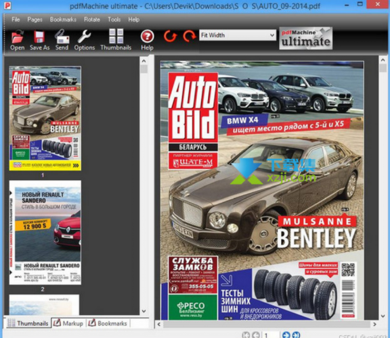This screenshot has width=390, height=338.
Task: Click the thumbnail panel scrollbar thumb
Action: click(x=144, y=69)
